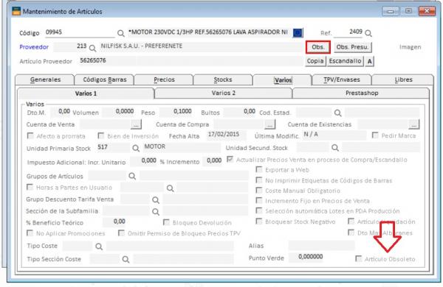Enable Exportar a Web checkbox

click(x=259, y=169)
